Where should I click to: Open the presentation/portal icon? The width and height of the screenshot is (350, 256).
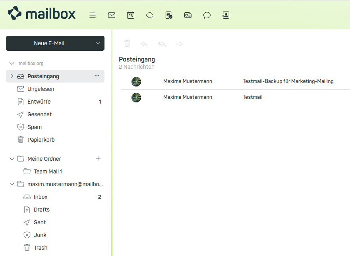pos(188,15)
